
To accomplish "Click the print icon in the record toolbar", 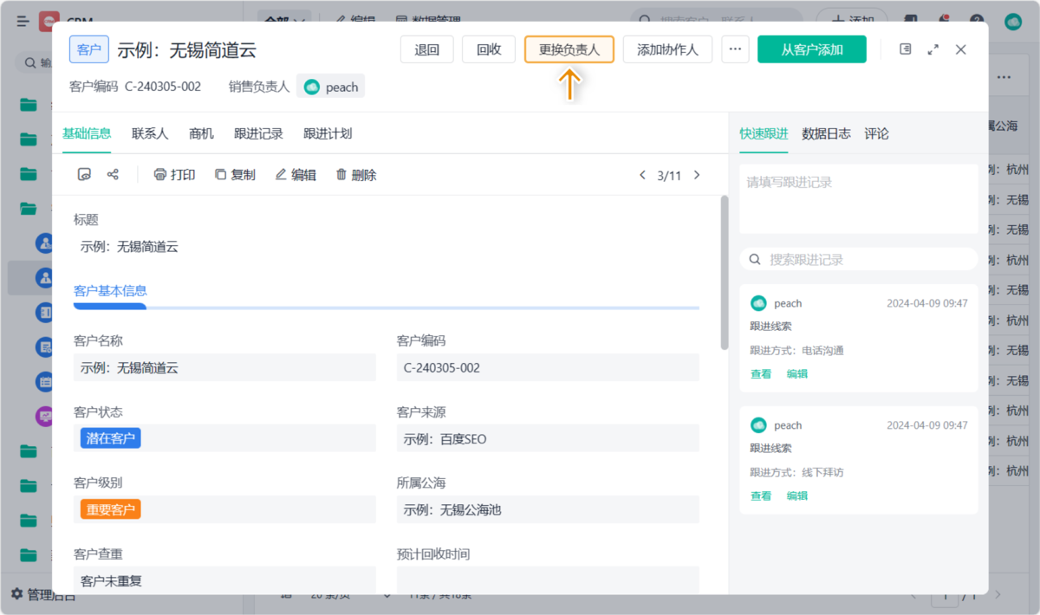I will (159, 175).
